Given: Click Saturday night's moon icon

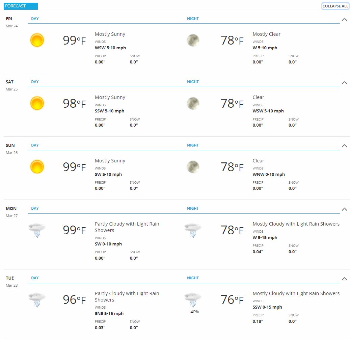Looking at the screenshot, I should tap(193, 103).
